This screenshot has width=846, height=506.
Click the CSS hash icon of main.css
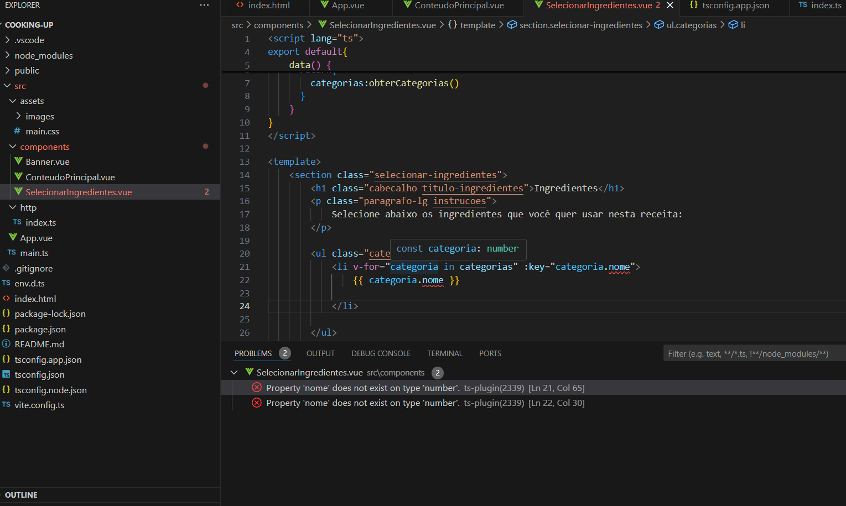click(x=17, y=131)
